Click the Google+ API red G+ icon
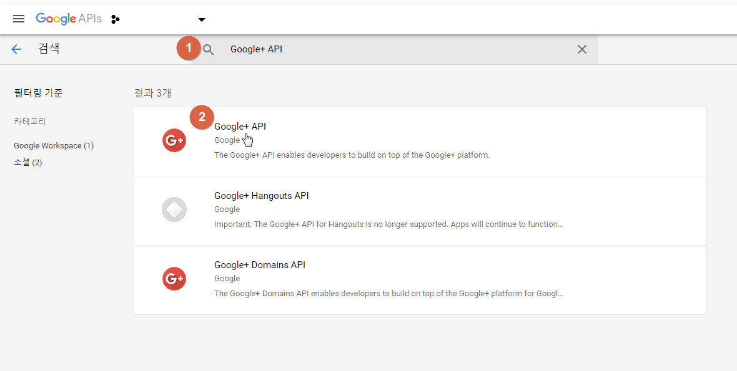 174,140
